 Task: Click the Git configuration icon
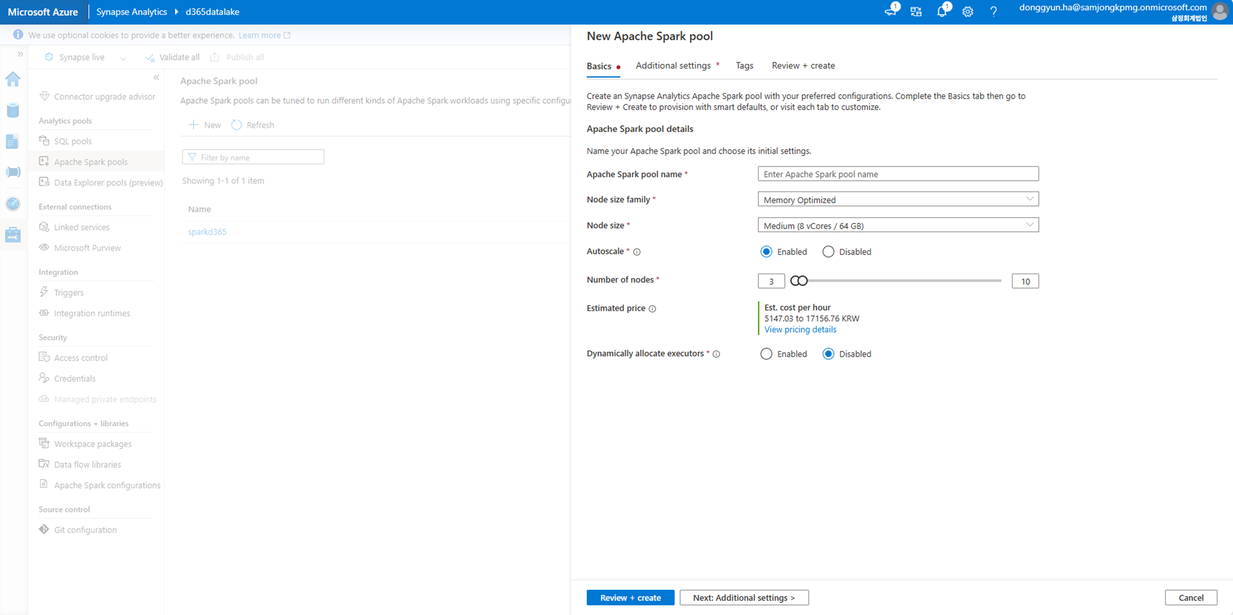[44, 529]
